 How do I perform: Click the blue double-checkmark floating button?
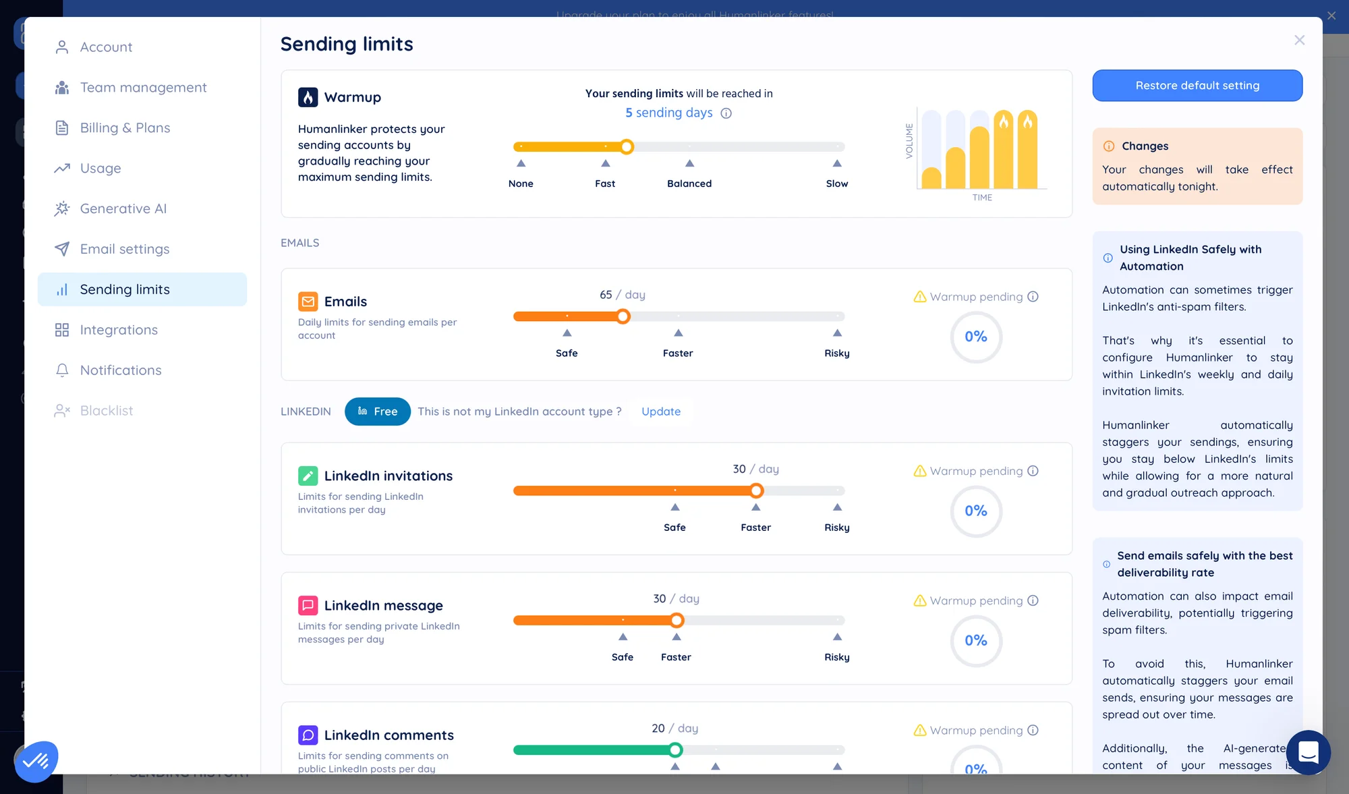tap(36, 762)
